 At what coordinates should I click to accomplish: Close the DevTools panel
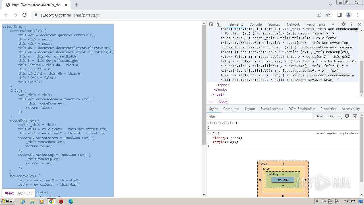coord(359,24)
